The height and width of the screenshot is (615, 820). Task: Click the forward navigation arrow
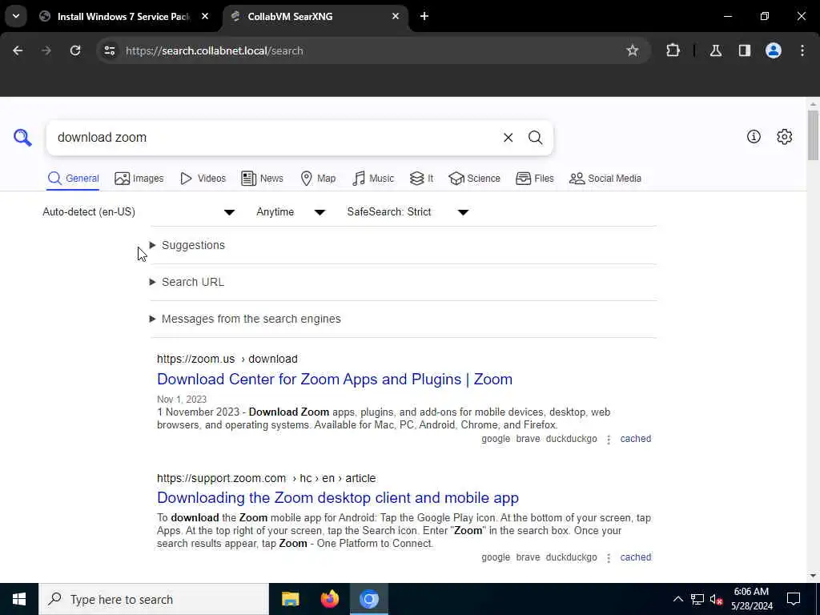(x=46, y=50)
